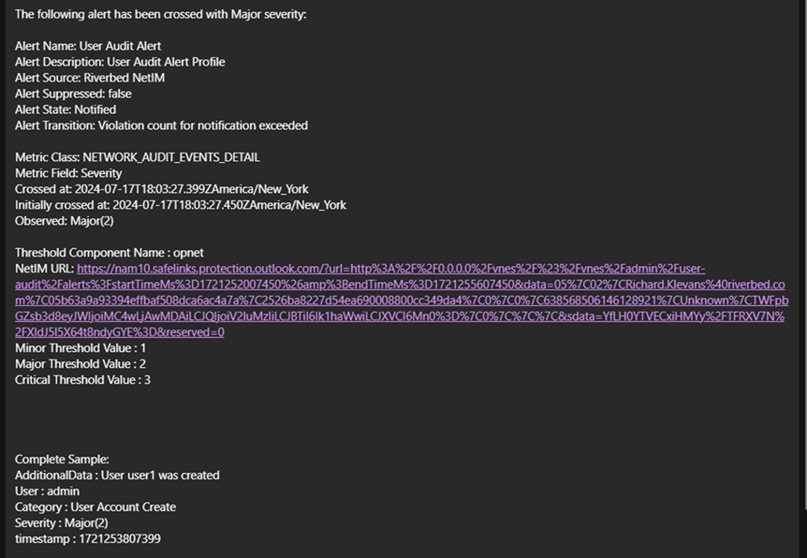Click the 'Observed: Major(2)' text
Screen dimensions: 807x558
64,221
